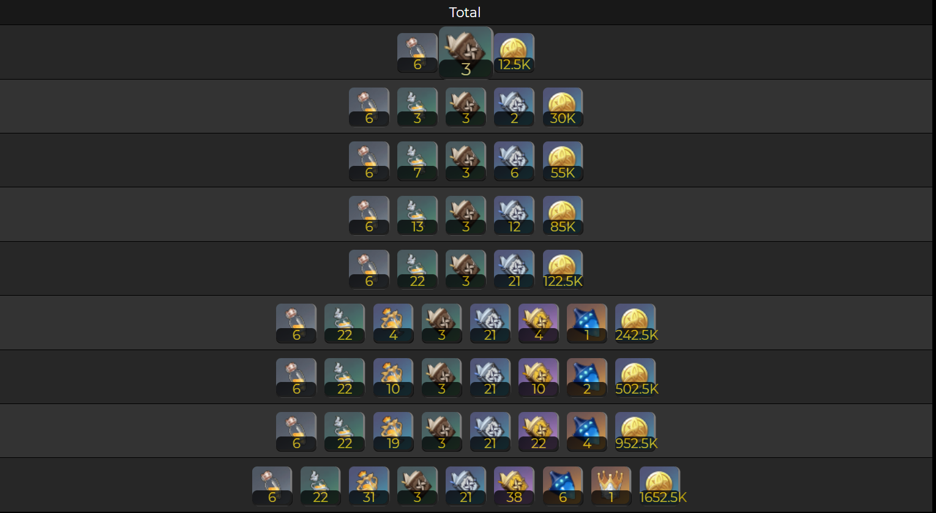Select the silver book icon showing 2

click(514, 107)
